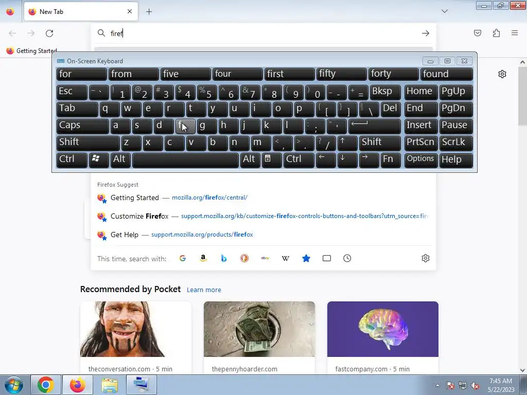Click the Enter key on keyboard
Image resolution: width=527 pixels, height=395 pixels.
tap(375, 126)
